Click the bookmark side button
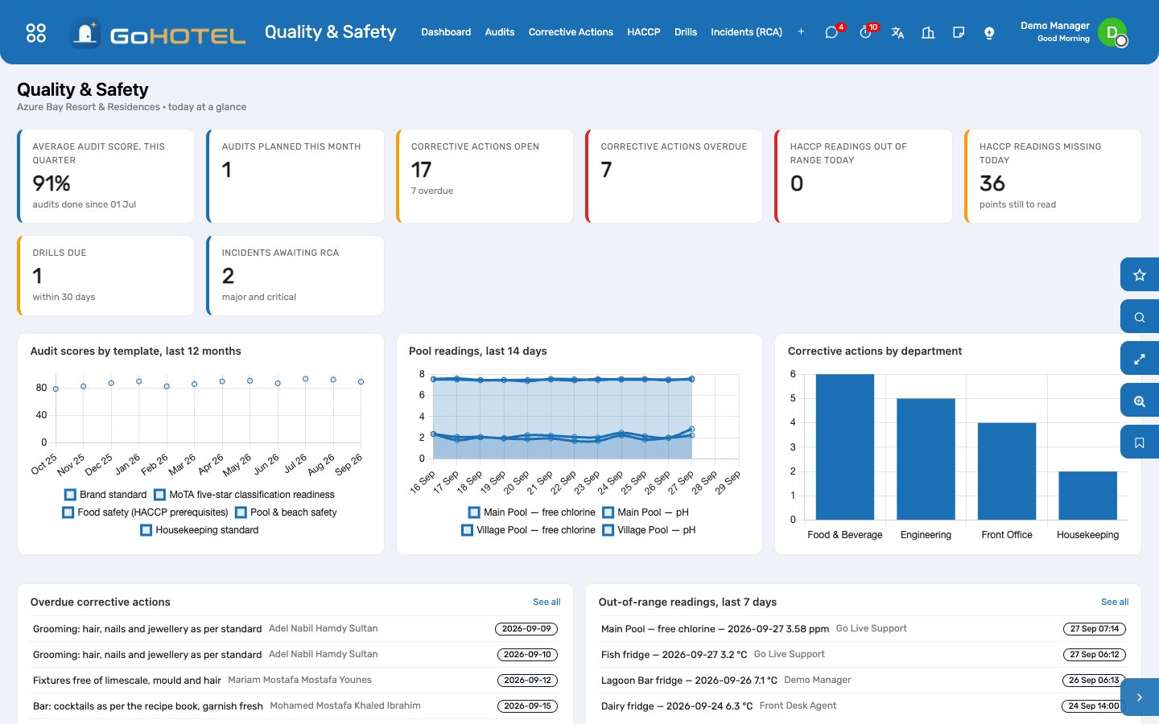 tap(1140, 442)
